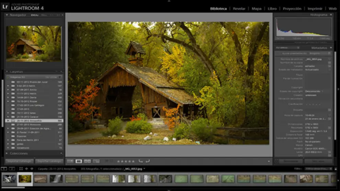The image size is (340, 191).
Task: Rotate photo counterclockwise using toolbar arrow
Action: click(140, 161)
